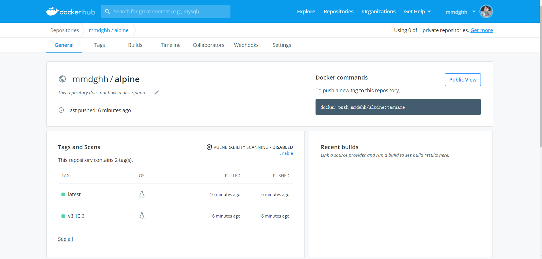This screenshot has height=259, width=542.
Task: Click the Tags and Scans heading
Action: 79,147
